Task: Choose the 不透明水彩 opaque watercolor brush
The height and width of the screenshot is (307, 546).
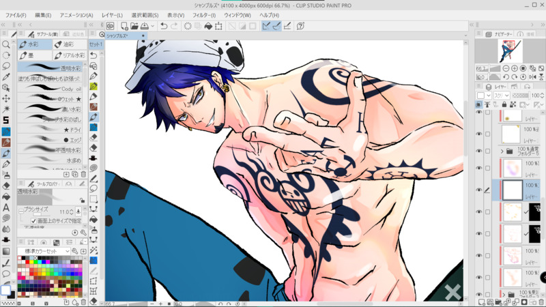Action: [x=51, y=150]
